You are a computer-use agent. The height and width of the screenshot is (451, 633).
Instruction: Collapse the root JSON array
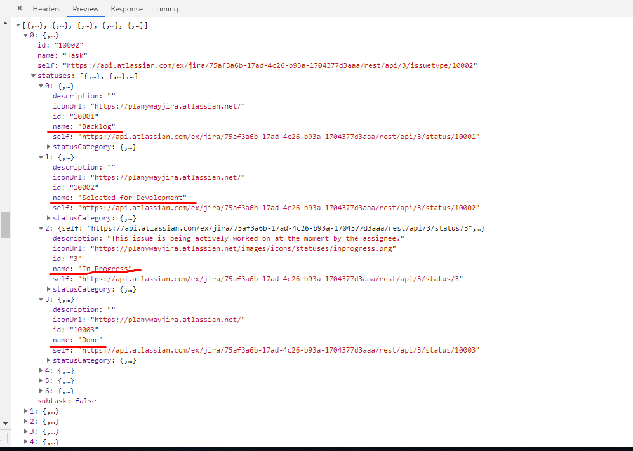pos(18,25)
